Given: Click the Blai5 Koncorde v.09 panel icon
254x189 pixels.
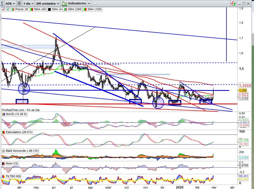Looking at the screenshot, I should [x=4, y=151].
